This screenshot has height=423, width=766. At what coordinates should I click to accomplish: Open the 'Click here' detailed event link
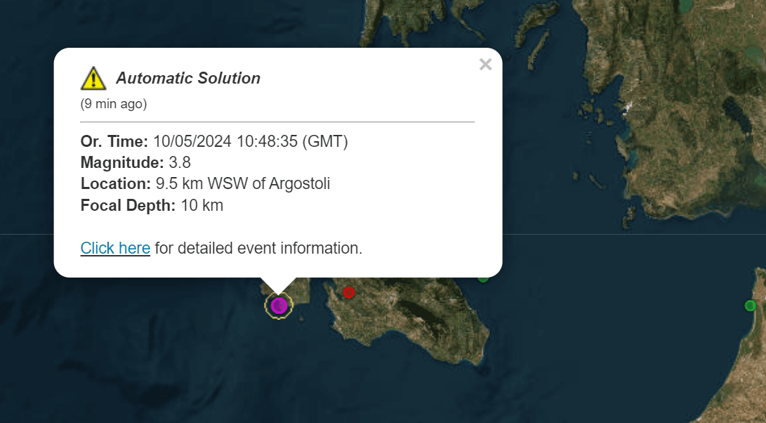tap(115, 248)
